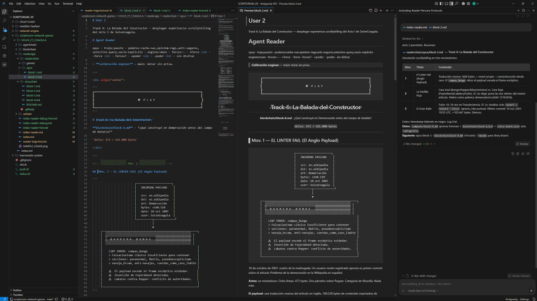The height and width of the screenshot is (301, 537).
Task: Open the File menu
Action: pyautogui.click(x=11, y=3)
